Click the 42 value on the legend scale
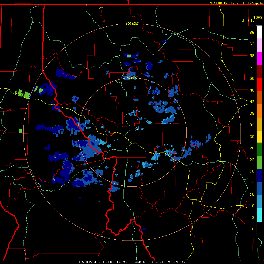Screen dimensions: 264x264 [252, 102]
